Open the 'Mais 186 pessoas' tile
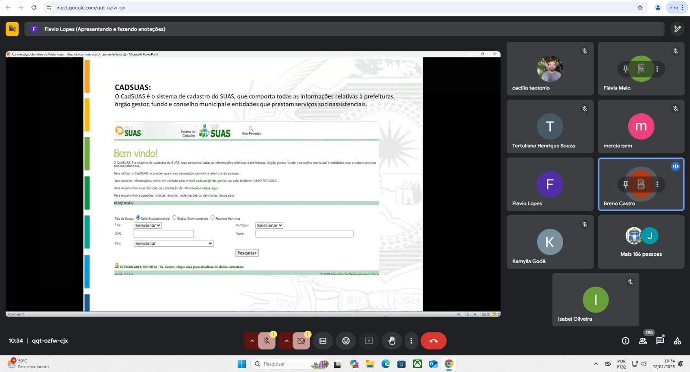The image size is (690, 372). tap(641, 242)
